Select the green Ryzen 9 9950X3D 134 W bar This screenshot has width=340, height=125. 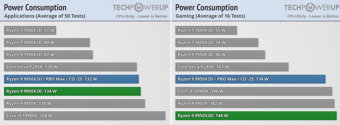(72, 91)
